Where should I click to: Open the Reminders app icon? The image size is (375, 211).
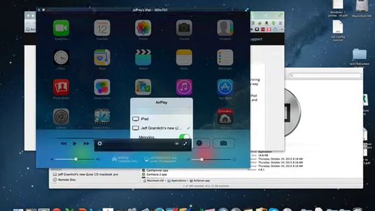coord(225,57)
